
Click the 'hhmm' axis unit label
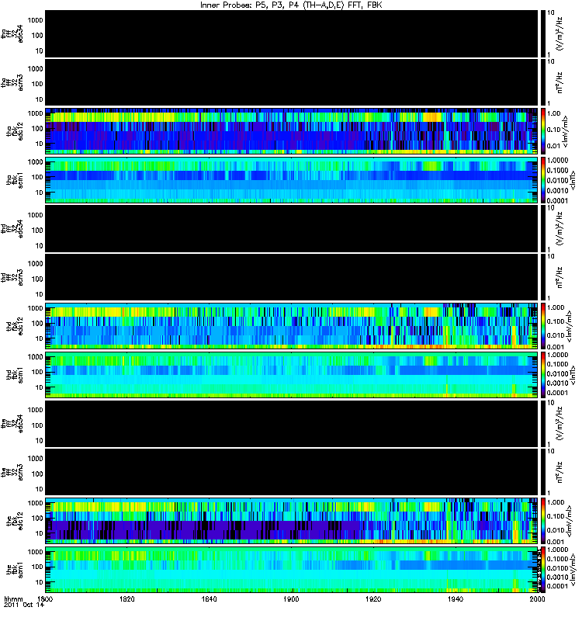(x=14, y=598)
